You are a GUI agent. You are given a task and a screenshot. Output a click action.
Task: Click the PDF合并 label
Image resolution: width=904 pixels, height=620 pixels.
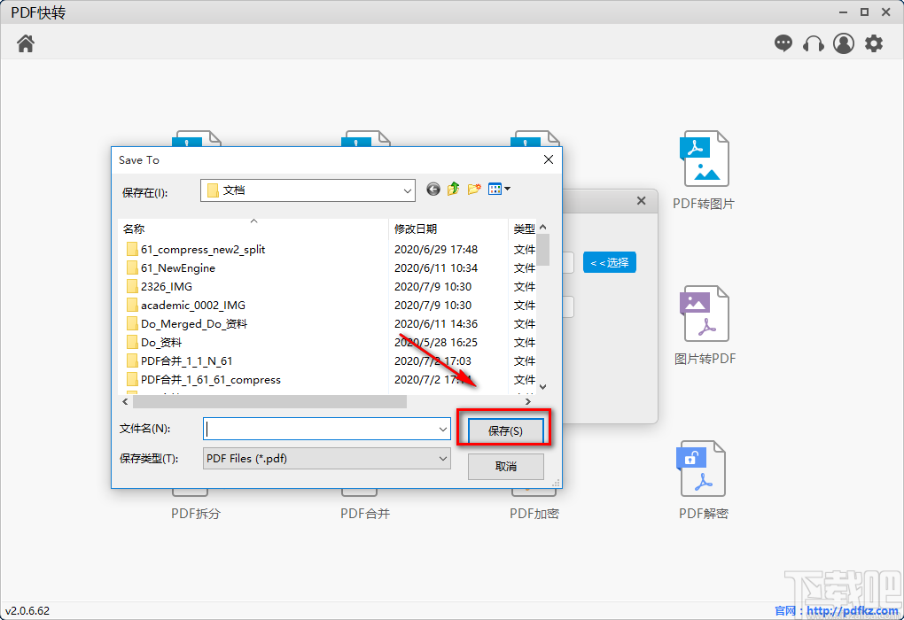[x=365, y=514]
